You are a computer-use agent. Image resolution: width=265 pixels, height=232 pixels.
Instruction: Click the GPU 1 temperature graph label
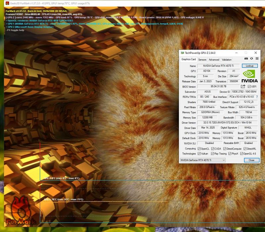pos(63,200)
